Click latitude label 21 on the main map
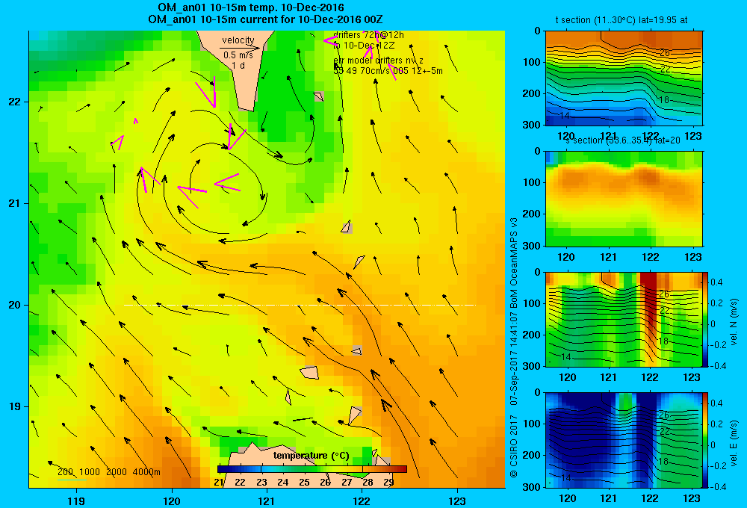Screen dimensions: 747x508 point(14,203)
